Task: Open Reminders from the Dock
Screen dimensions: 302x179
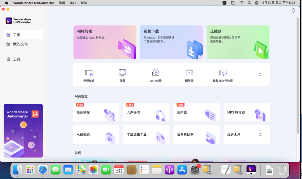Action: coord(144,170)
